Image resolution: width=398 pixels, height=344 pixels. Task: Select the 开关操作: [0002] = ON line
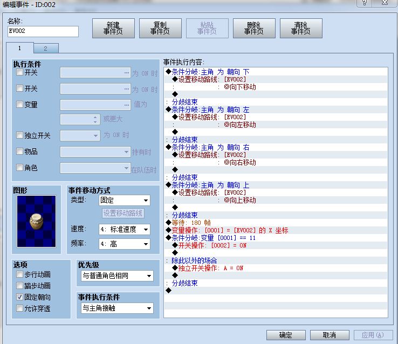click(x=276, y=245)
